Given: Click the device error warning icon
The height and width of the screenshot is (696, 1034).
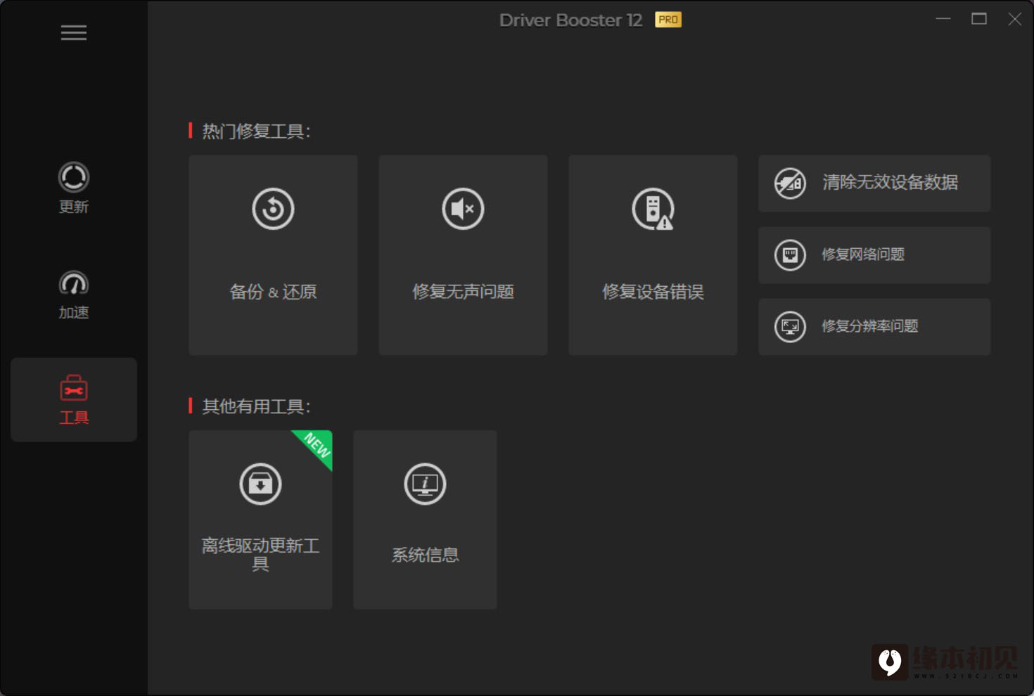Looking at the screenshot, I should (653, 209).
